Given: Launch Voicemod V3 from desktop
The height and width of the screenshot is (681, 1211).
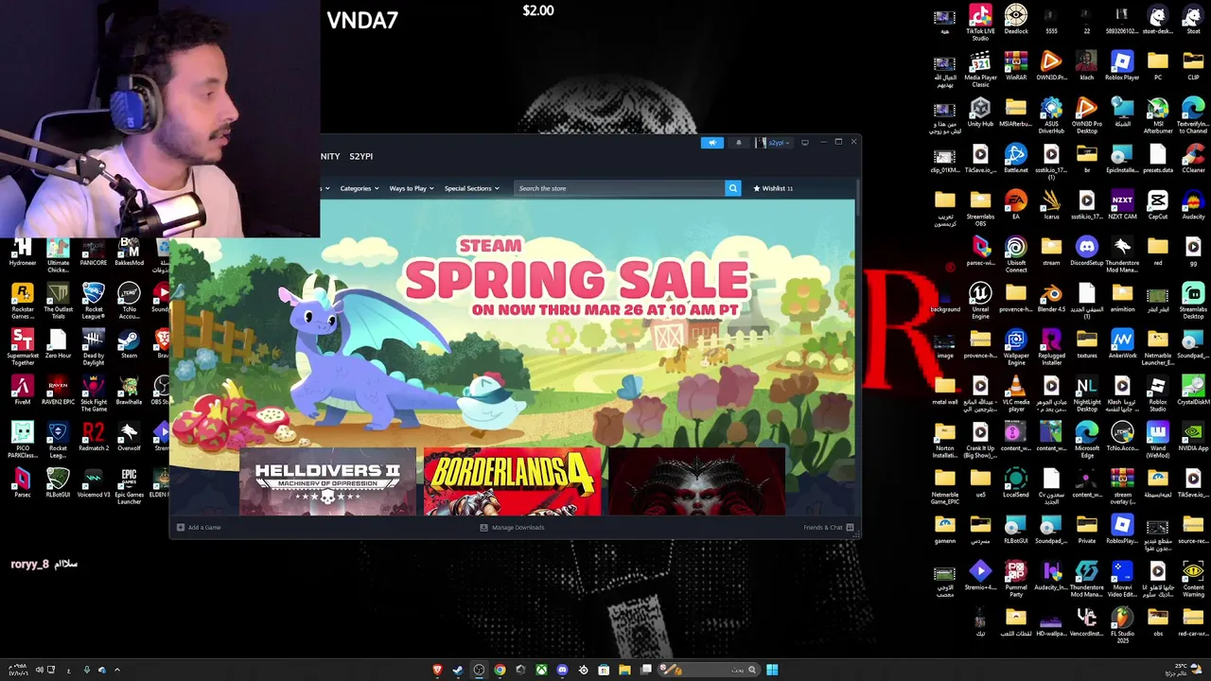Looking at the screenshot, I should tap(93, 483).
